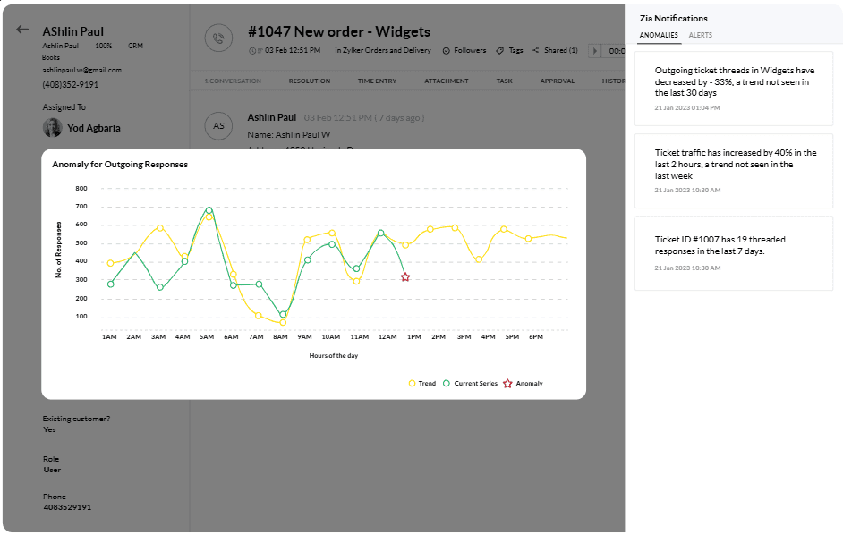This screenshot has width=843, height=535.
Task: Click the ashlinpaul.w@gmail.com email link
Action: click(81, 70)
